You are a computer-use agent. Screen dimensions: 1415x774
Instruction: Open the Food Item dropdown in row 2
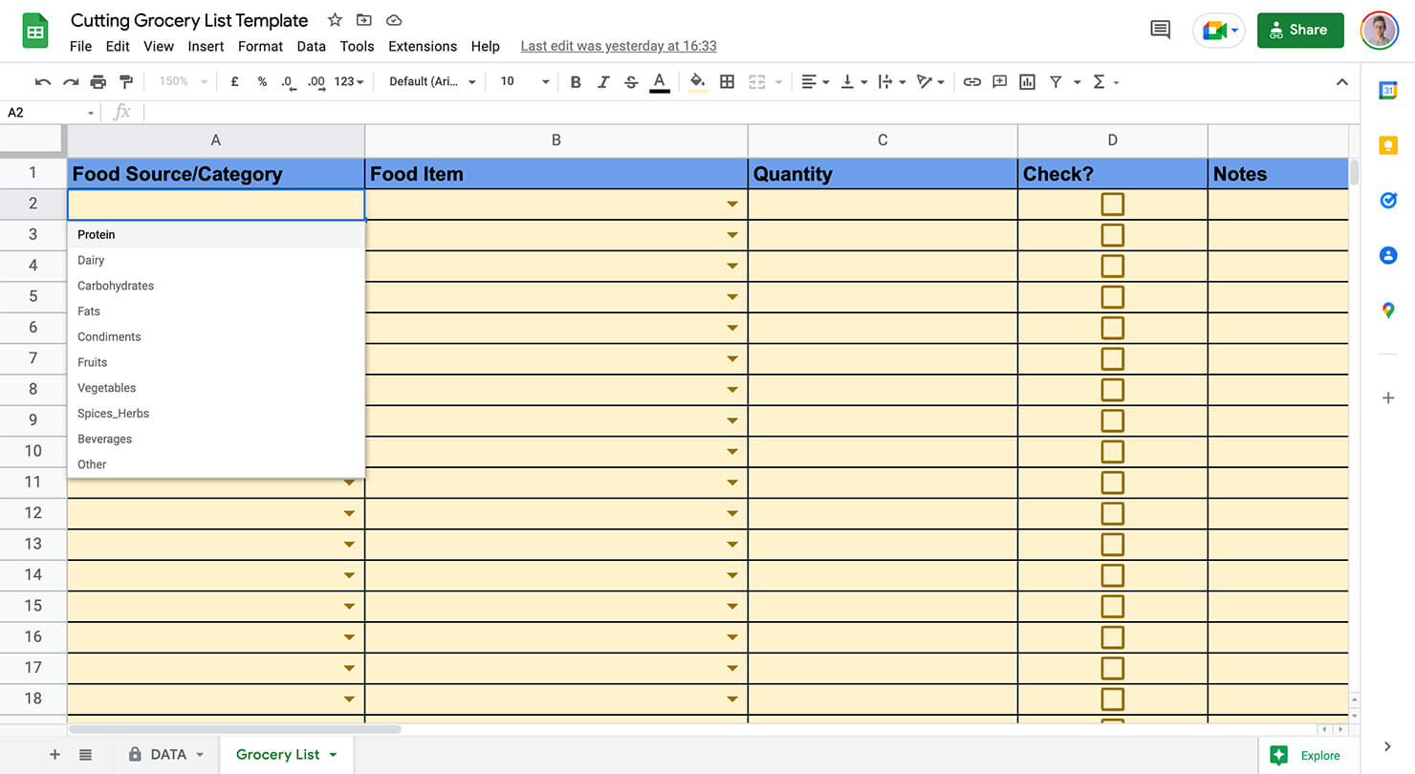pyautogui.click(x=731, y=204)
